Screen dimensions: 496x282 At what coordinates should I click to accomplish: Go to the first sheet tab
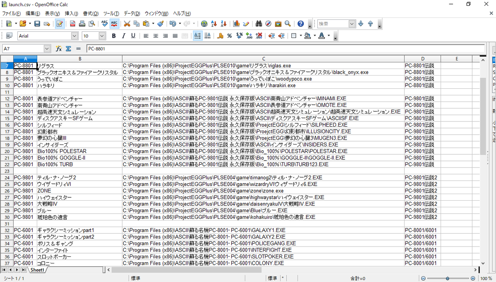(4, 270)
